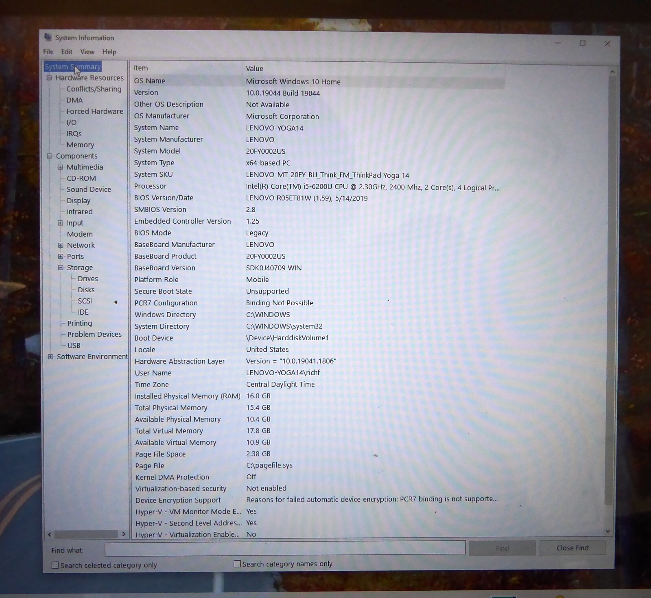The image size is (651, 598).
Task: Select IRQs tree item
Action: click(x=74, y=133)
